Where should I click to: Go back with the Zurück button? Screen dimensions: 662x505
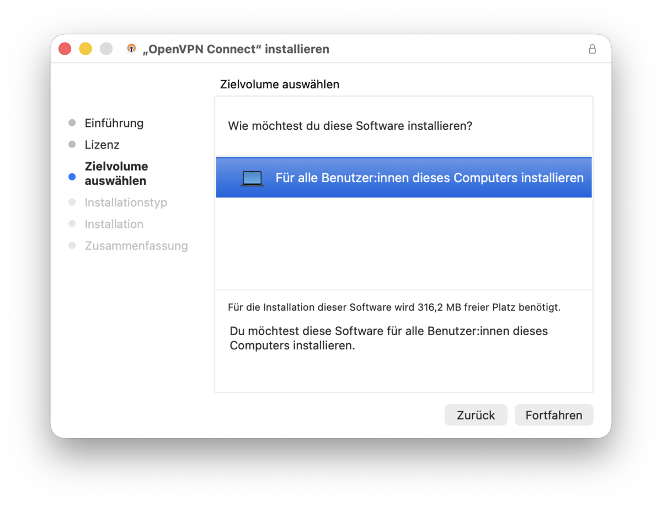pos(476,415)
